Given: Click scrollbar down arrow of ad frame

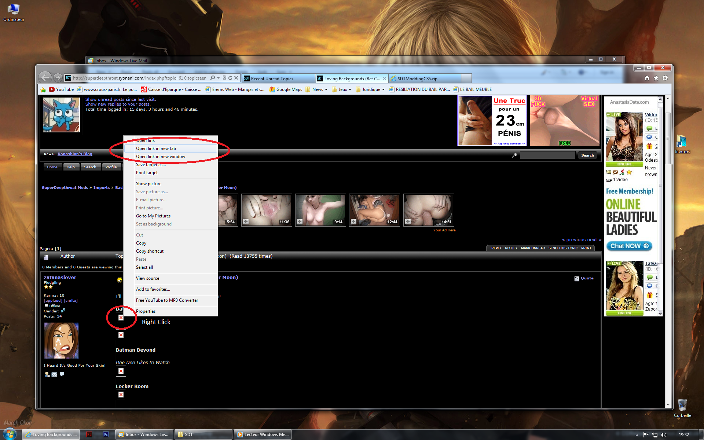Looking at the screenshot, I should pyautogui.click(x=660, y=313).
